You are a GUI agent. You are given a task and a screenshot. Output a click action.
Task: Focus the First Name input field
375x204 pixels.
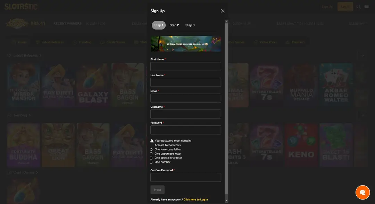186,66
